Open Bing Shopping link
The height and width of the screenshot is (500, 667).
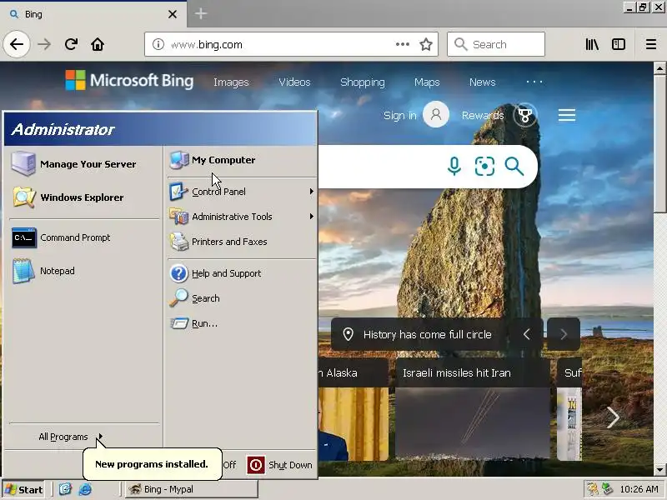[363, 82]
